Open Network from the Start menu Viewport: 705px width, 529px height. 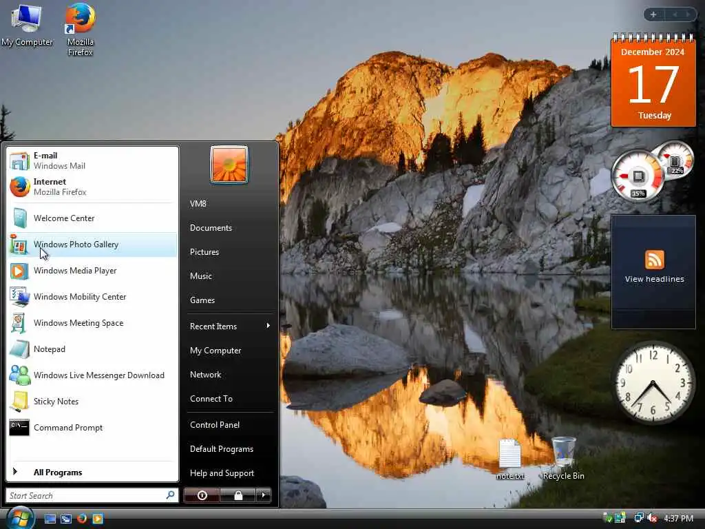point(205,374)
